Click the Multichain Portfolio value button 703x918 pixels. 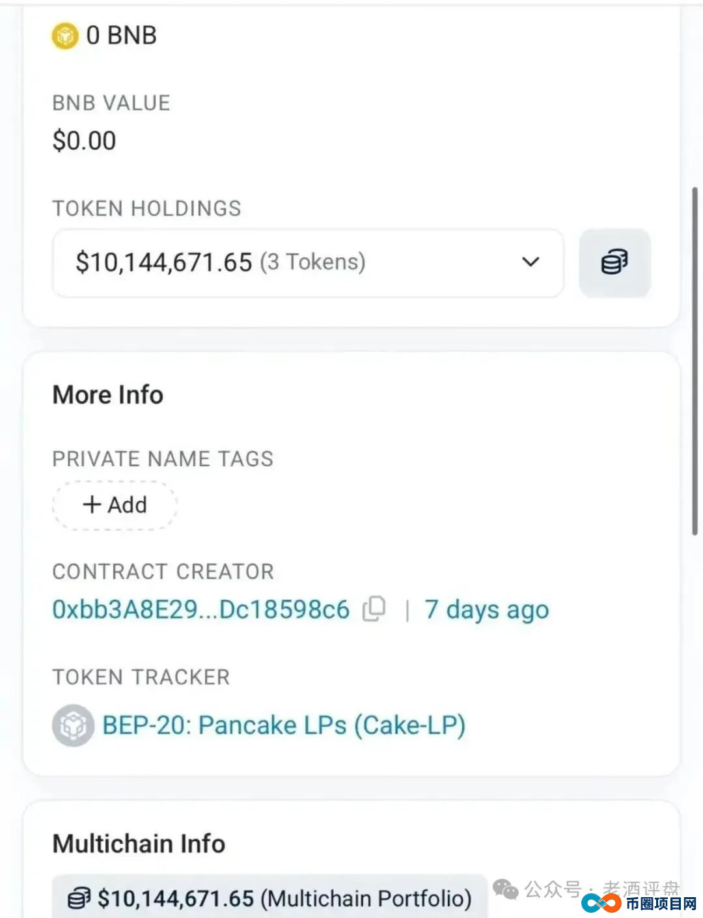point(269,898)
